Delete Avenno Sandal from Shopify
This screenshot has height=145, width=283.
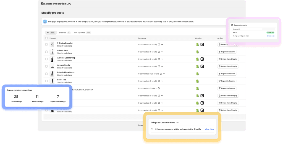(228, 67)
